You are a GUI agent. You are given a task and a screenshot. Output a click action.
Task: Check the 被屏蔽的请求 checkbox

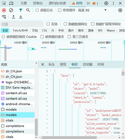tap(42, 37)
